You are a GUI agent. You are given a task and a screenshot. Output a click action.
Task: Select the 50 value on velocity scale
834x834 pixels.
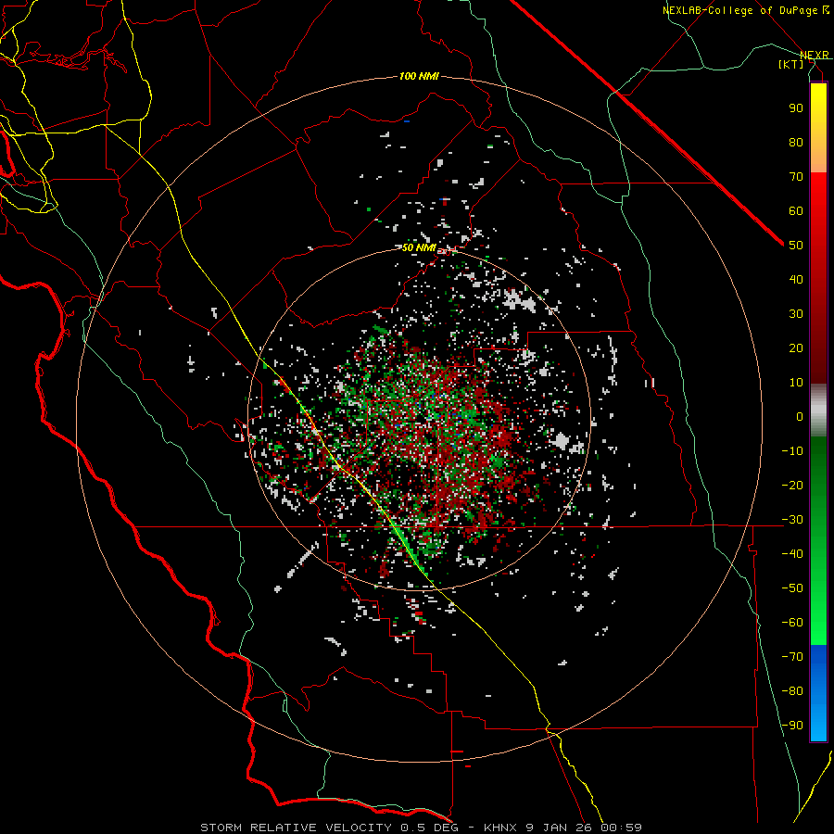pyautogui.click(x=796, y=246)
